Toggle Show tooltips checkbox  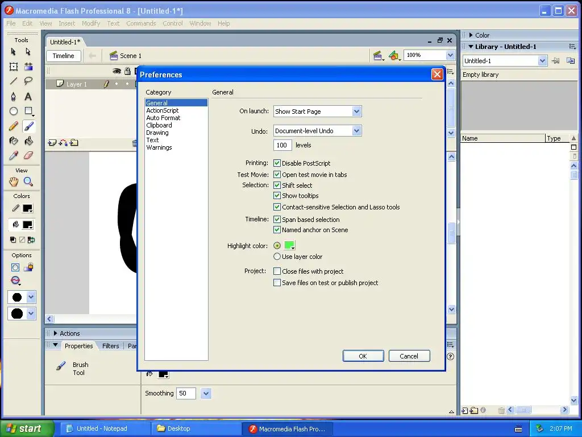point(277,196)
